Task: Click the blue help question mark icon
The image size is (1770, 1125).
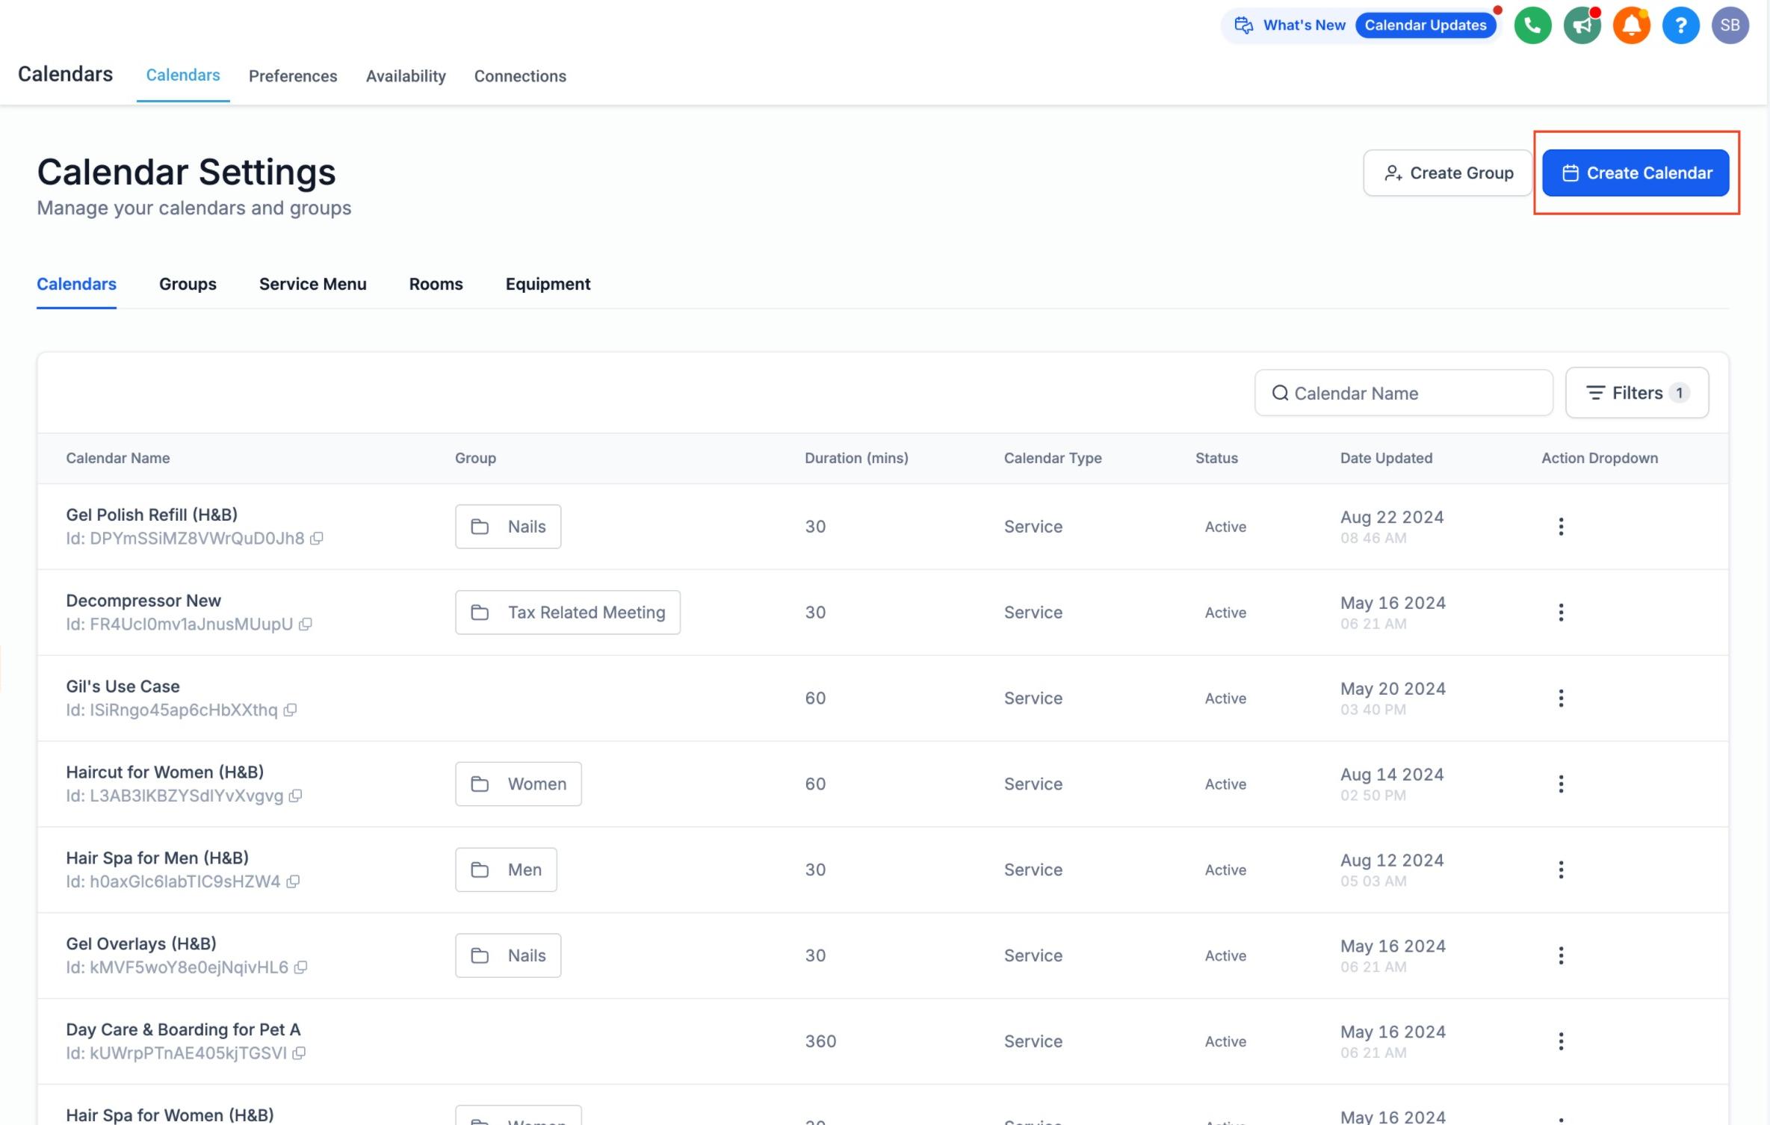Action: pos(1680,25)
